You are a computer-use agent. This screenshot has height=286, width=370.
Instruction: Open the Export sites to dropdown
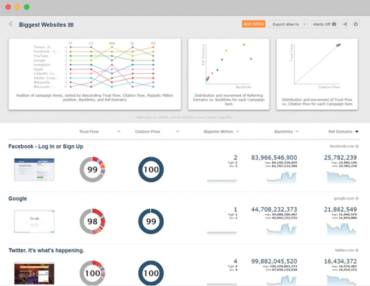[x=288, y=24]
